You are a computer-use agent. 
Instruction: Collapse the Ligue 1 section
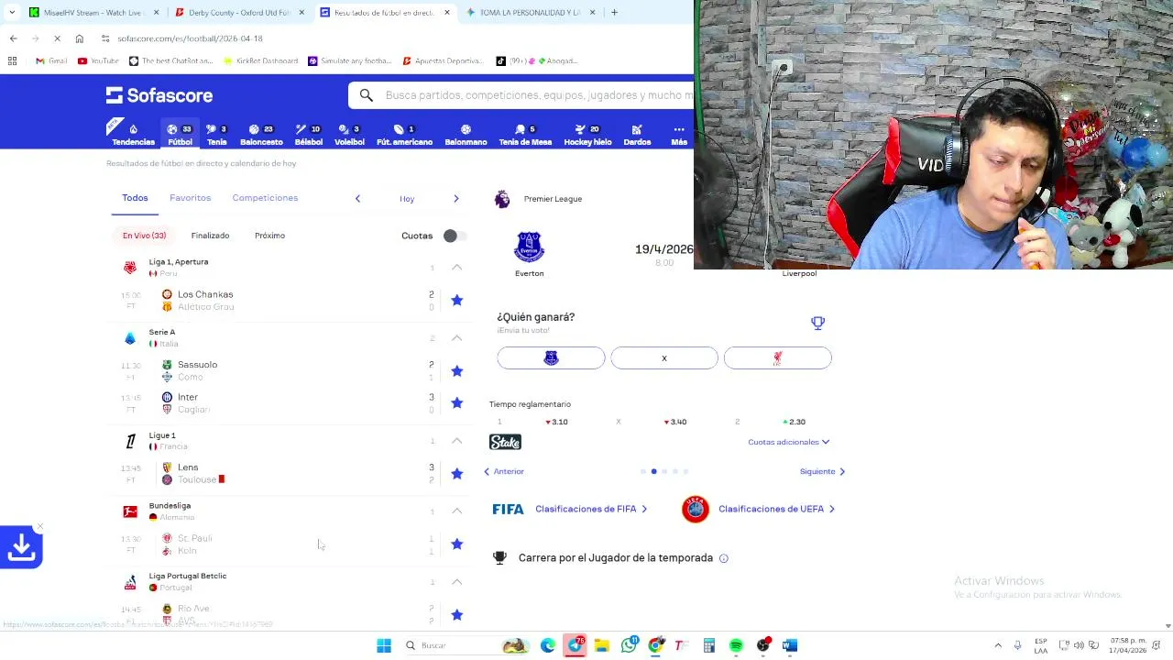pyautogui.click(x=456, y=441)
